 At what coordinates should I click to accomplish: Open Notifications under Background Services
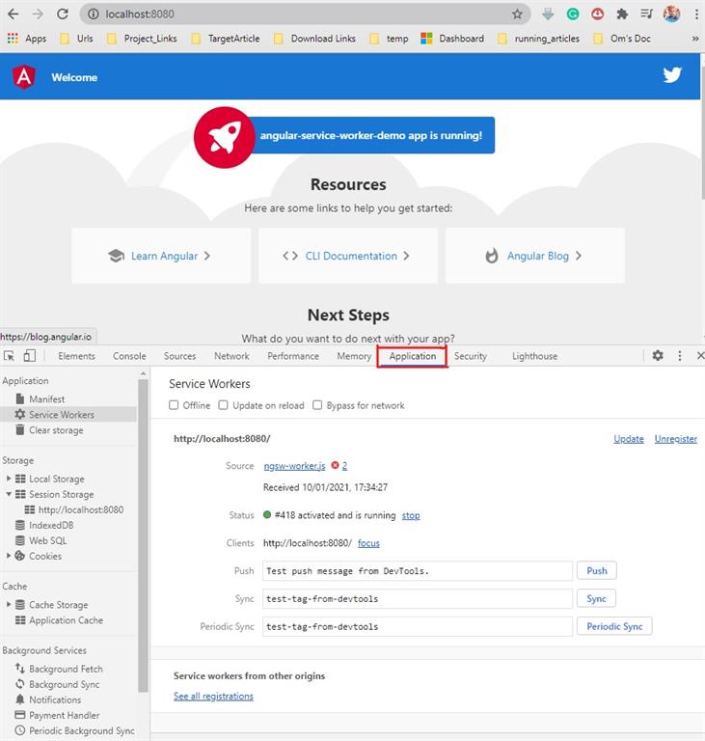click(54, 700)
